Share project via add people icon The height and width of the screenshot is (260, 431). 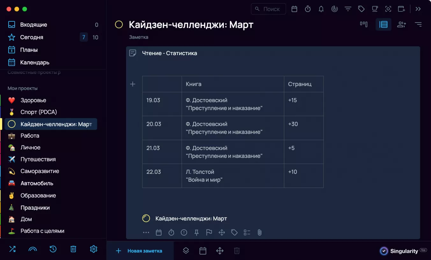pyautogui.click(x=401, y=24)
